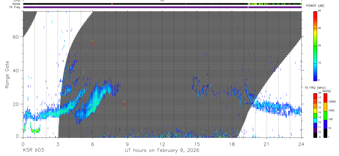Click the red streak near 9 UT, gate 19
Viewport: 339px width, 156px height.
(x=125, y=105)
